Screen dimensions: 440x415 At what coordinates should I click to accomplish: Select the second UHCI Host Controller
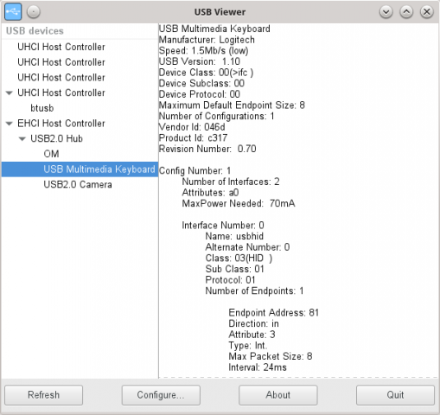point(61,62)
